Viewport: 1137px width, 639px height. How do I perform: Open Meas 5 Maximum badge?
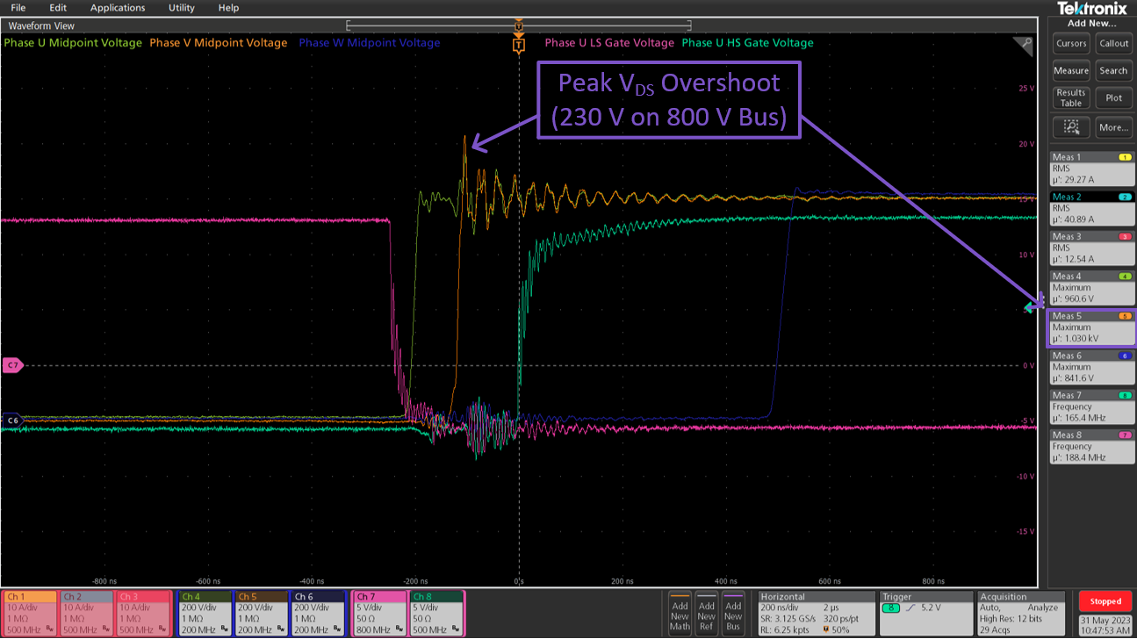point(1091,327)
